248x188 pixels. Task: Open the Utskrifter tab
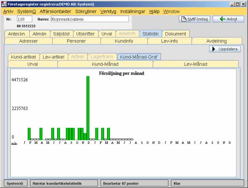[86, 34]
